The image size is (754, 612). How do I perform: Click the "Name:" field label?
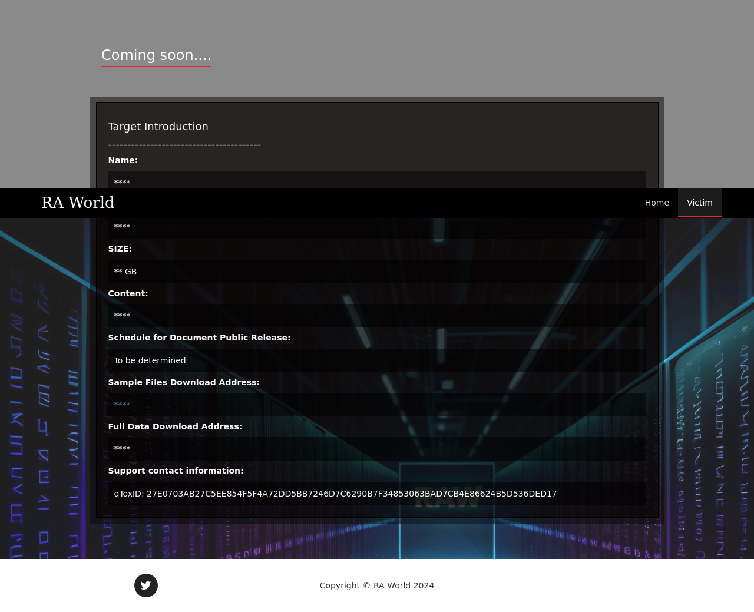[x=123, y=160]
